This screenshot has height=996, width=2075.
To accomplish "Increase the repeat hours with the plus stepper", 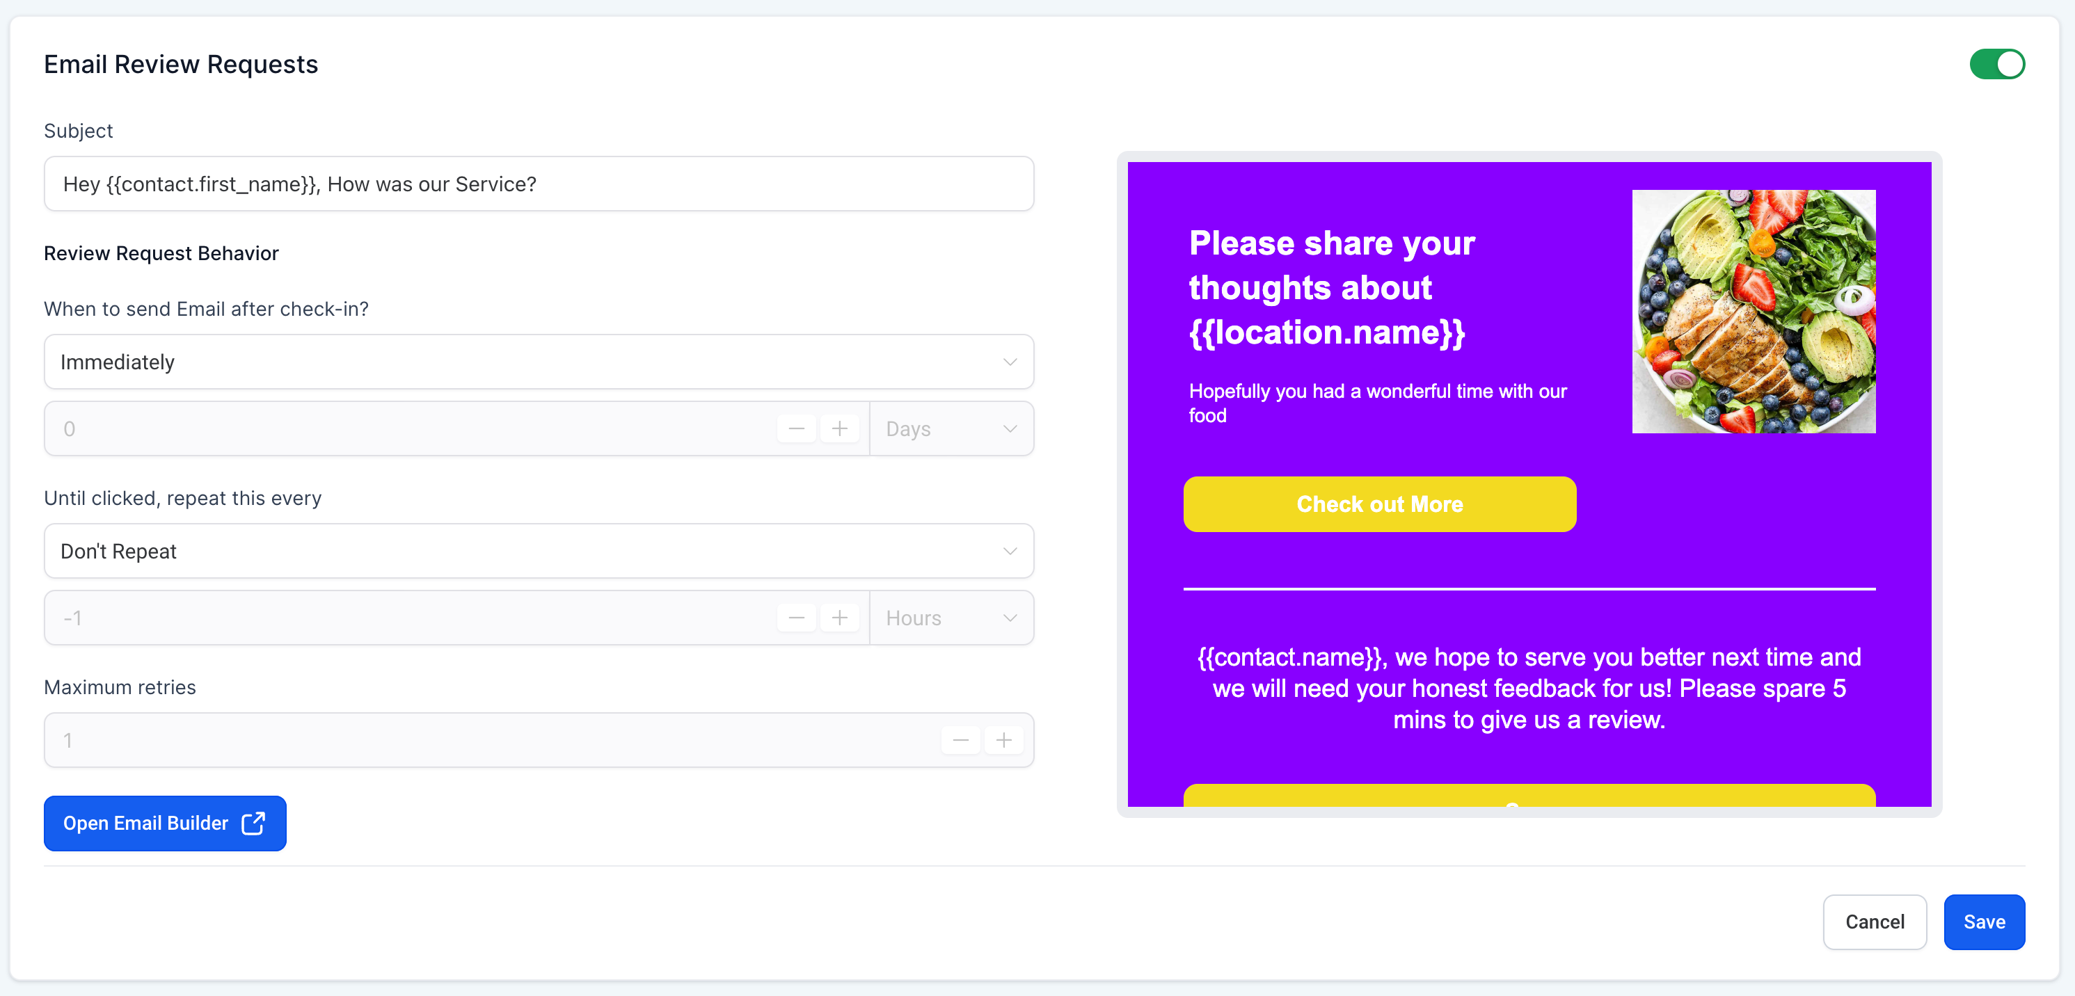I will (x=840, y=617).
